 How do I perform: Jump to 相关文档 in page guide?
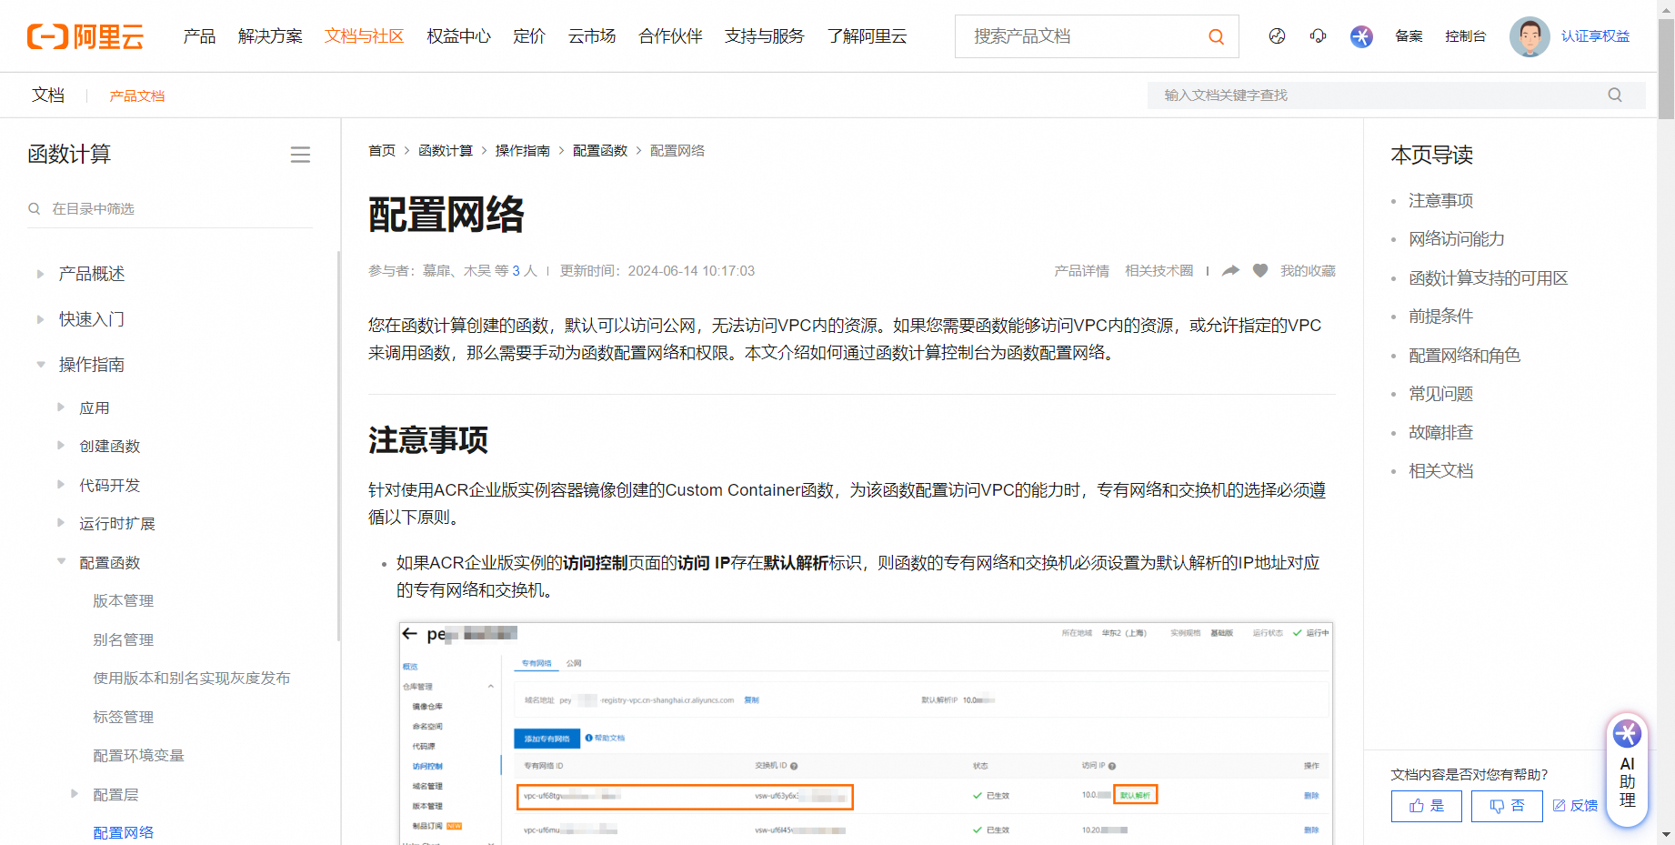point(1440,471)
